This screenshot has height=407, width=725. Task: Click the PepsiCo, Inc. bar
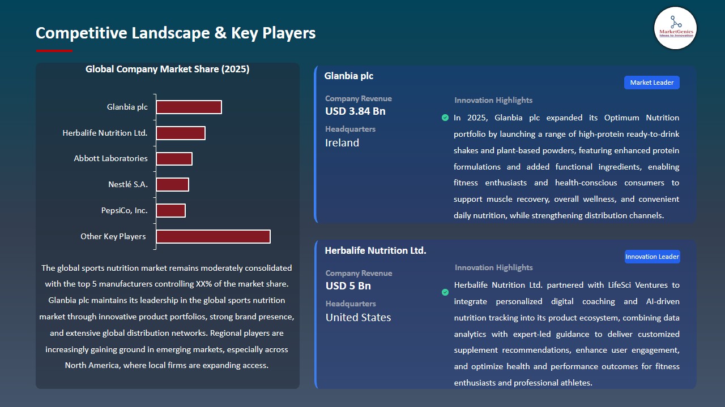point(171,210)
